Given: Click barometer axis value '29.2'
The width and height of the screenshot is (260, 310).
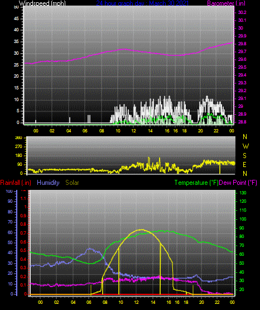Looking at the screenshot, I should coord(242,90).
